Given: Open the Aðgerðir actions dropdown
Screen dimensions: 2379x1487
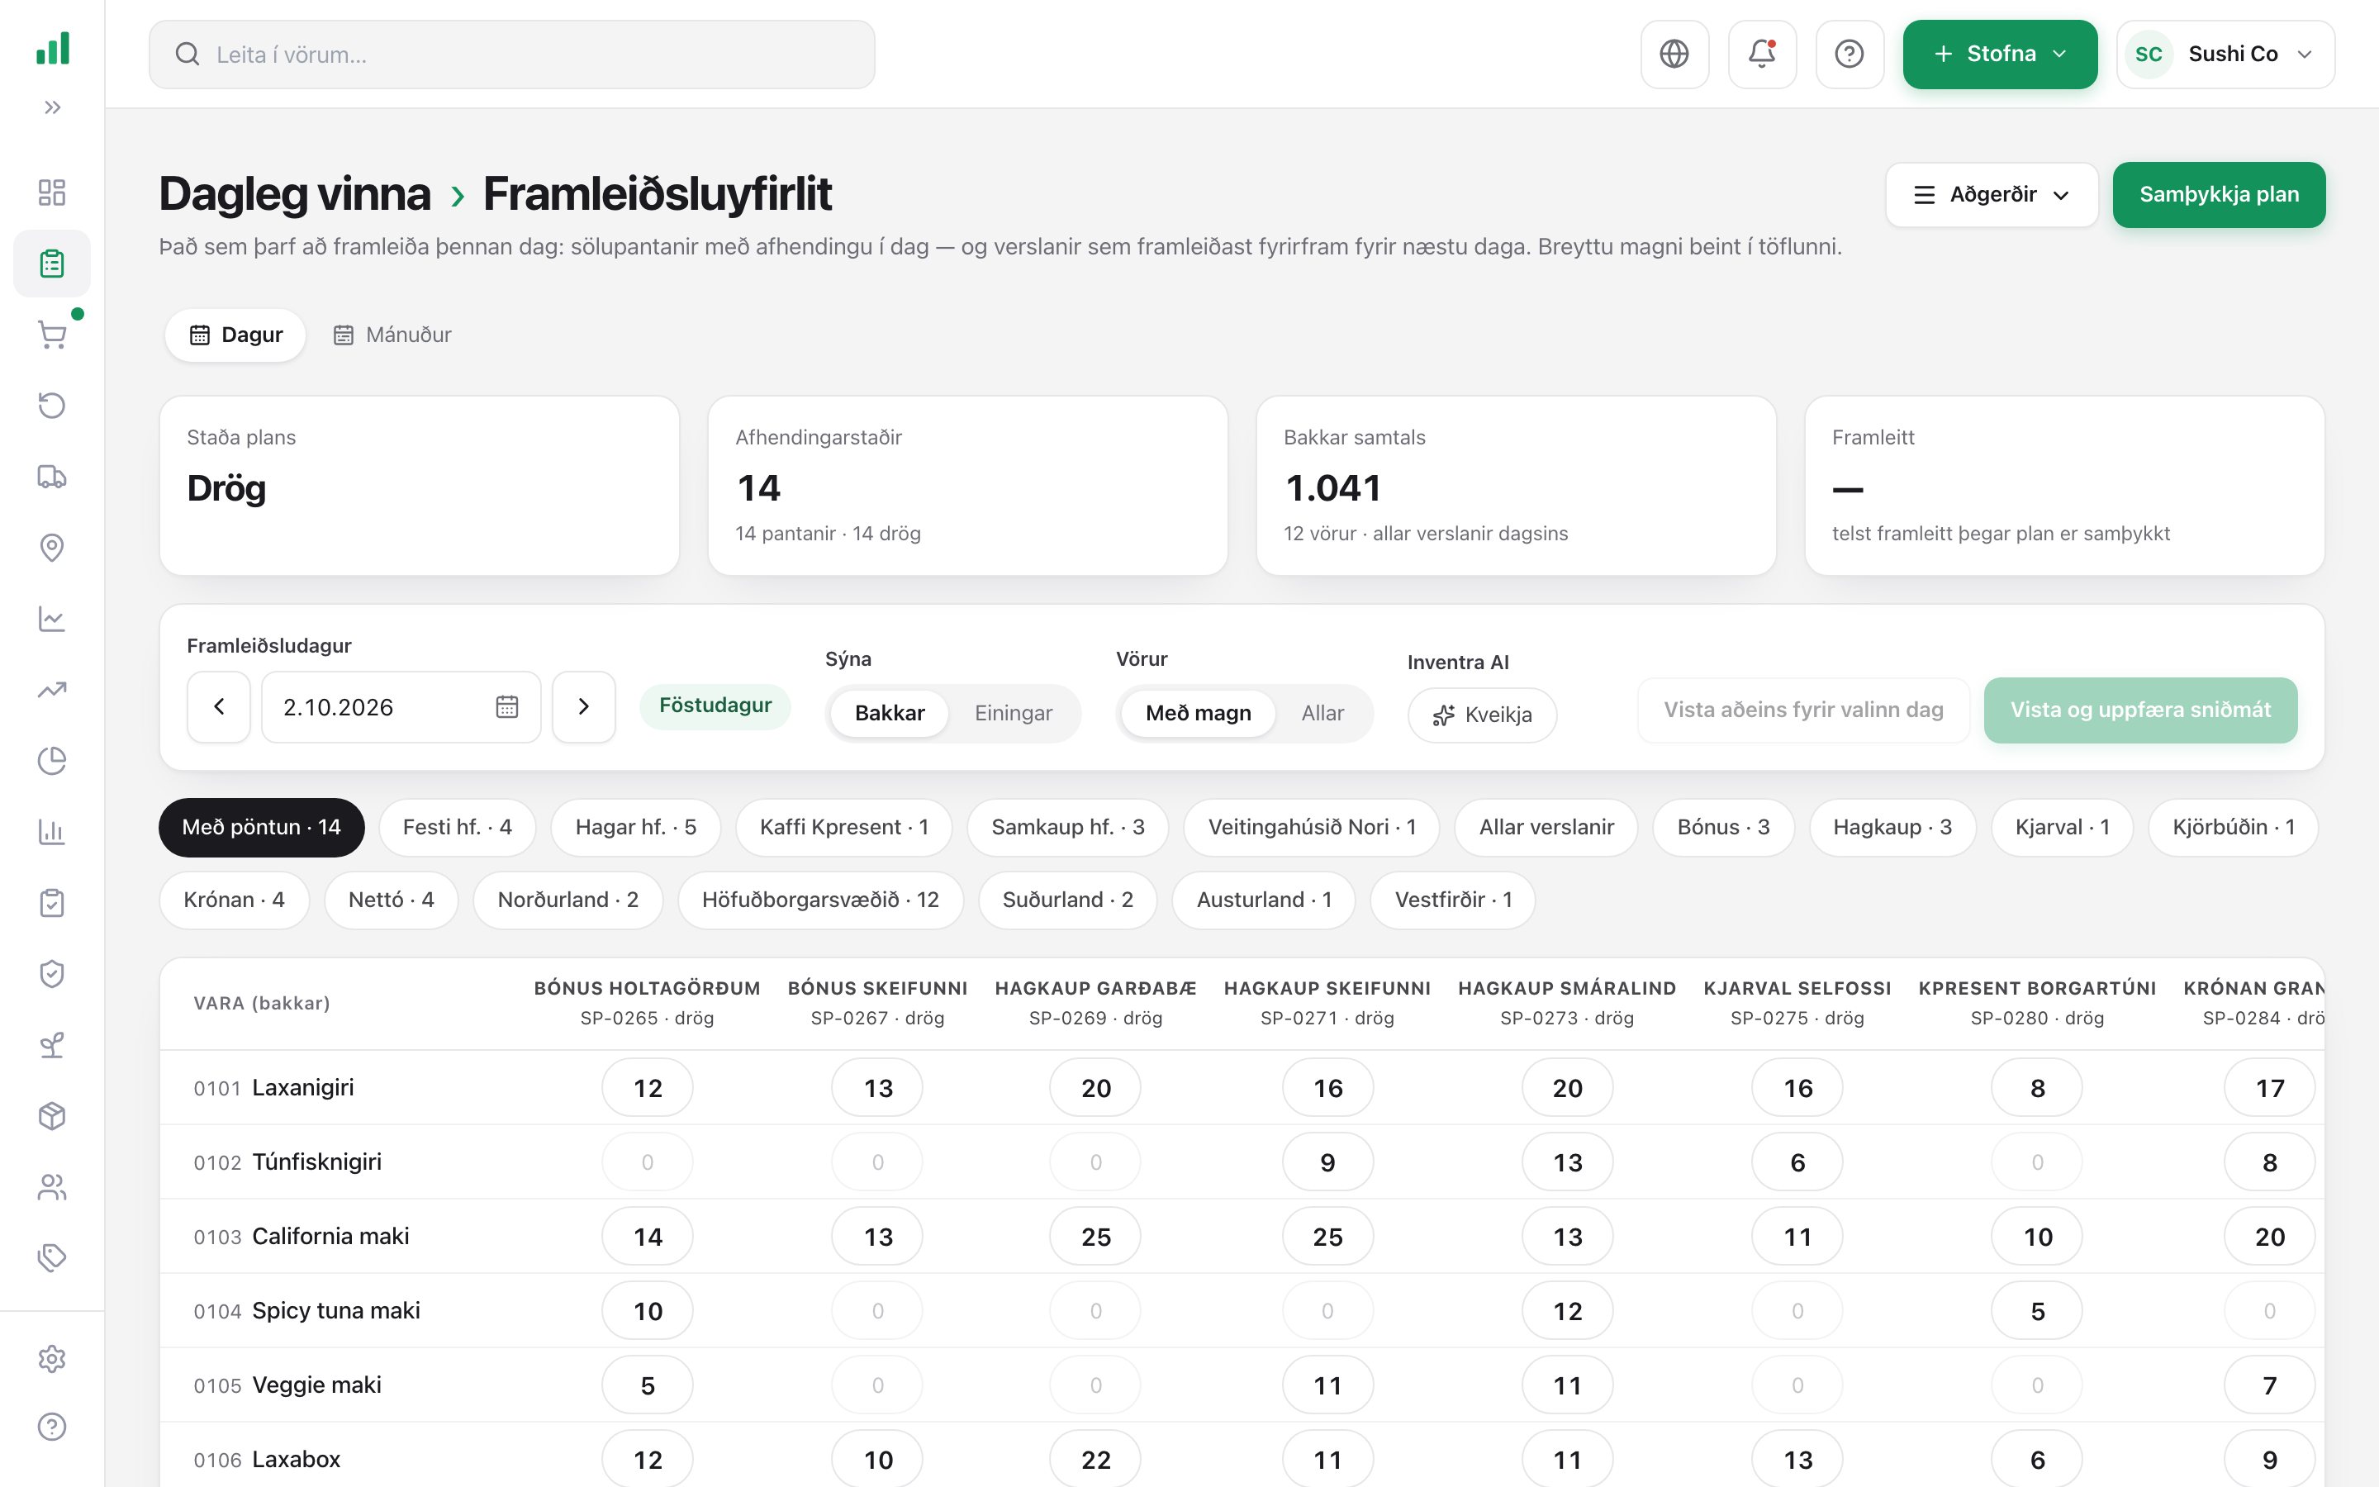Looking at the screenshot, I should (1992, 195).
